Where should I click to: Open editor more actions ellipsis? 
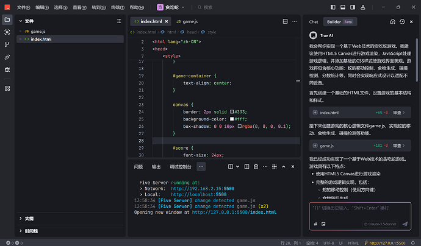pos(295,21)
